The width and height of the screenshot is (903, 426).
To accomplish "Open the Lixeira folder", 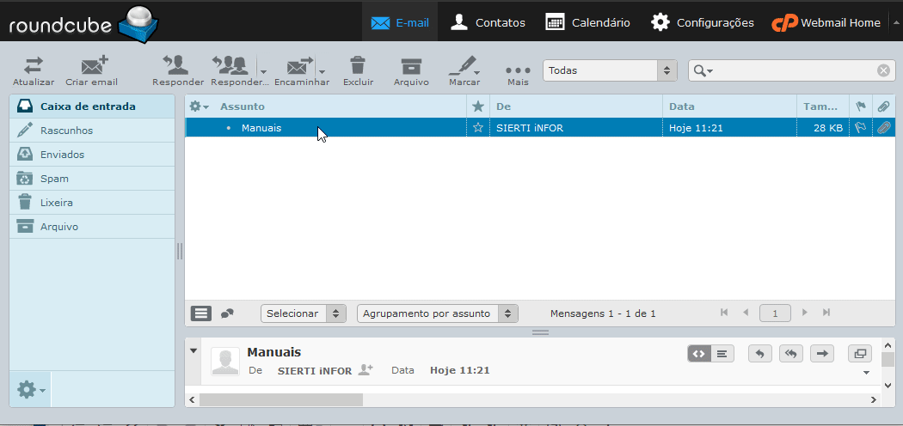I will tap(92, 203).
